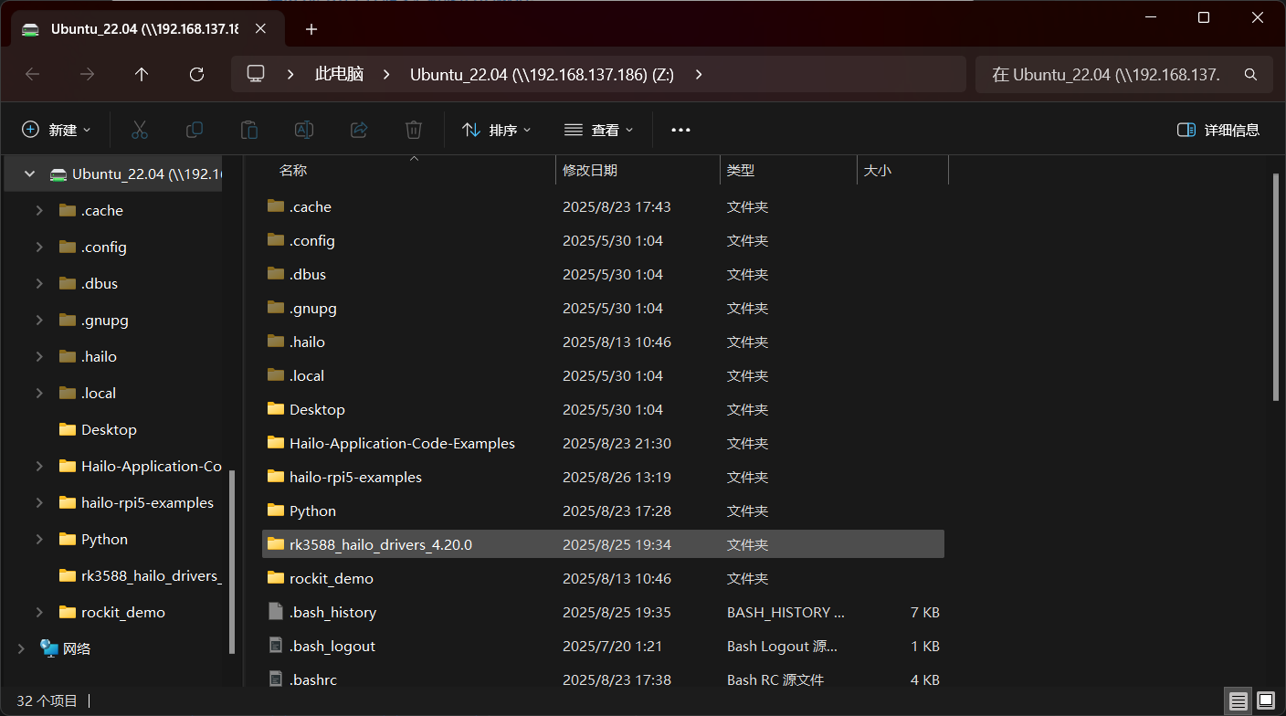
Task: Click the Delete (trash) icon
Action: 413,129
